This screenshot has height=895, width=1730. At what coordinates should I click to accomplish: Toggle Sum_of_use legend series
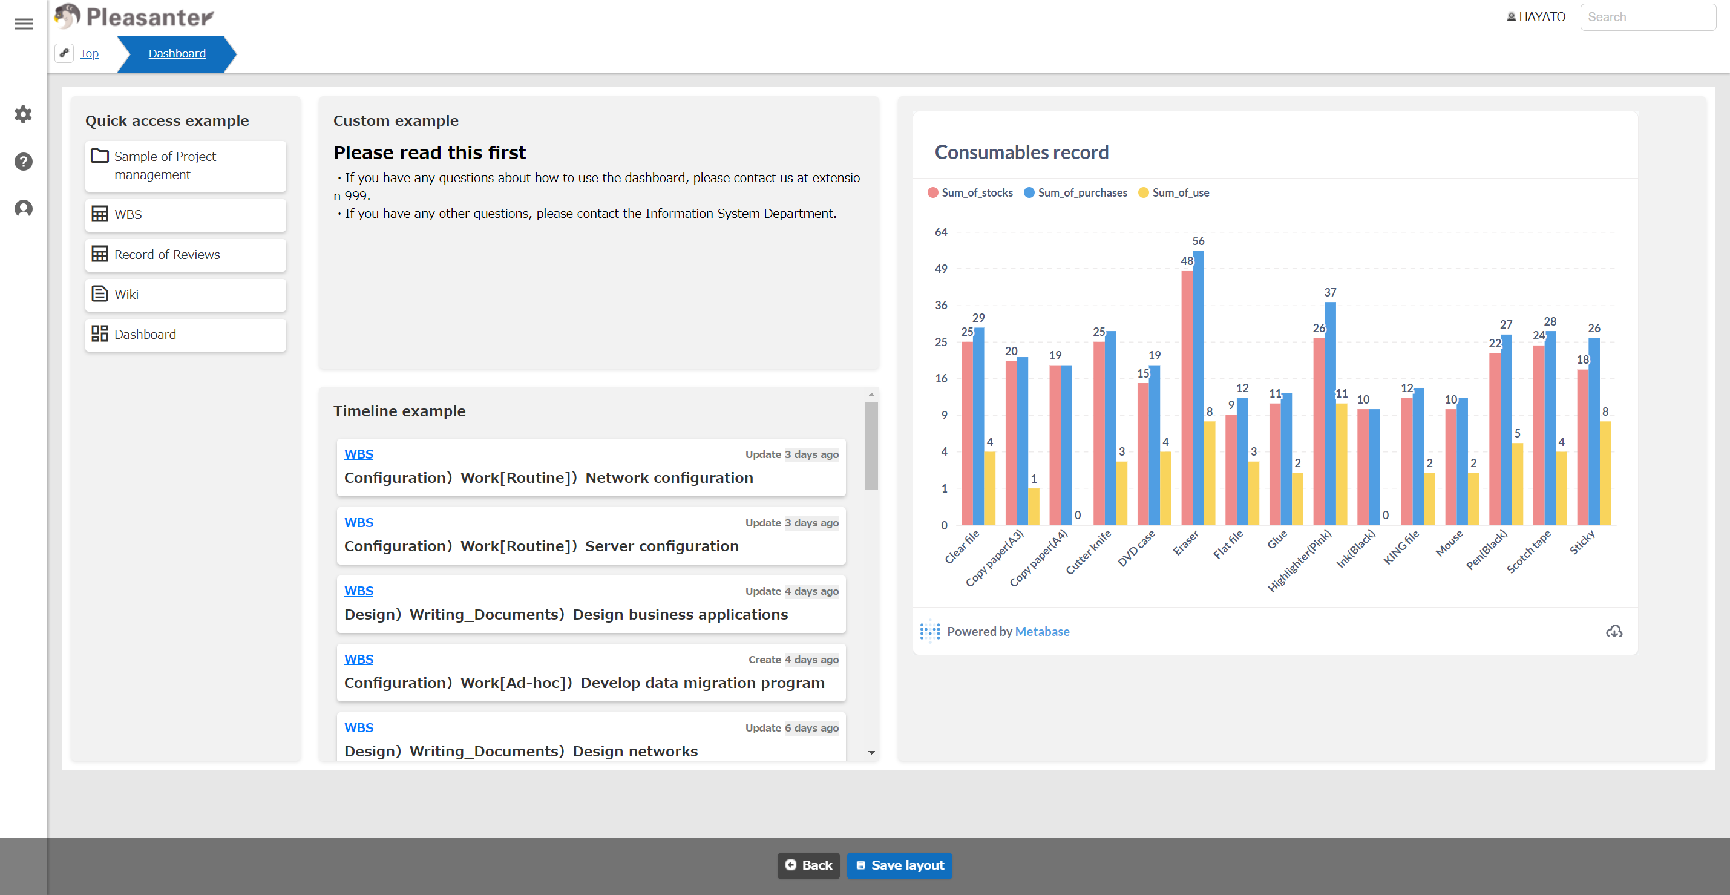click(x=1174, y=192)
